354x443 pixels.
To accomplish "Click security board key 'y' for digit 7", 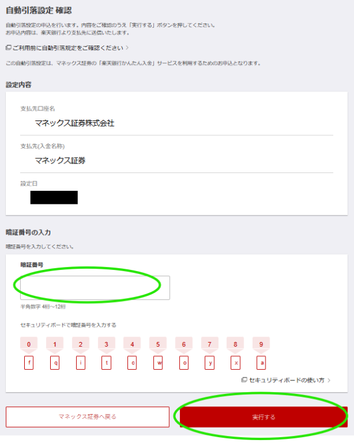I will 210,363.
